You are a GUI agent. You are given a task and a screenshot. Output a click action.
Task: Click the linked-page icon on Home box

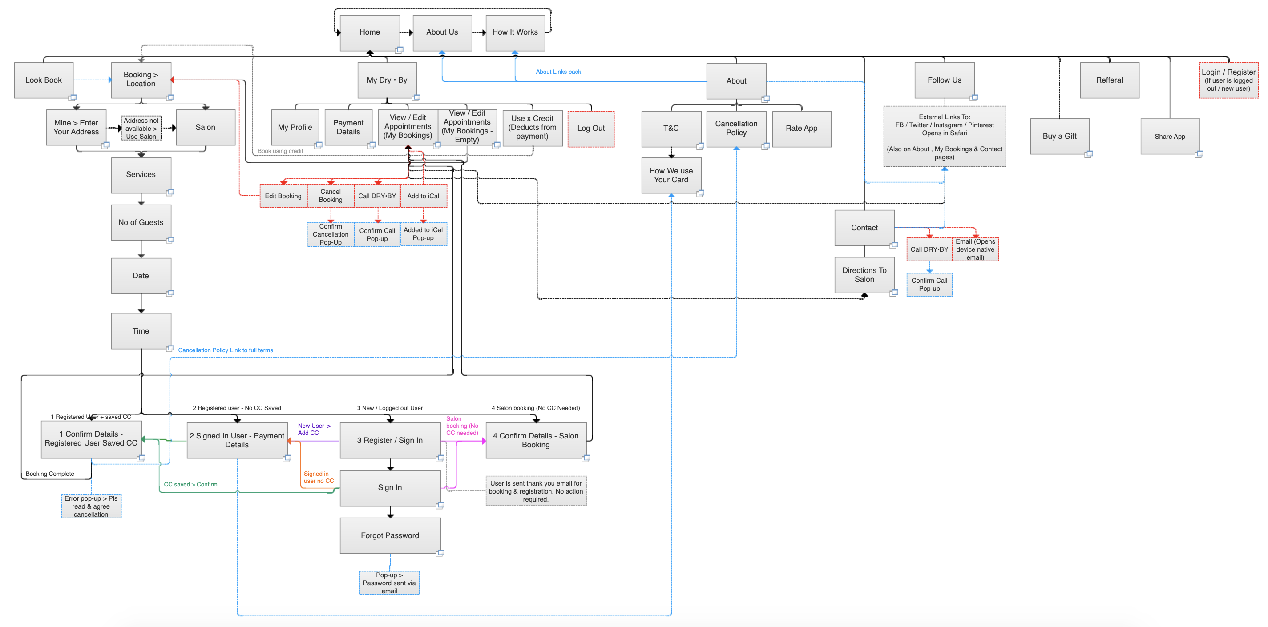click(399, 50)
